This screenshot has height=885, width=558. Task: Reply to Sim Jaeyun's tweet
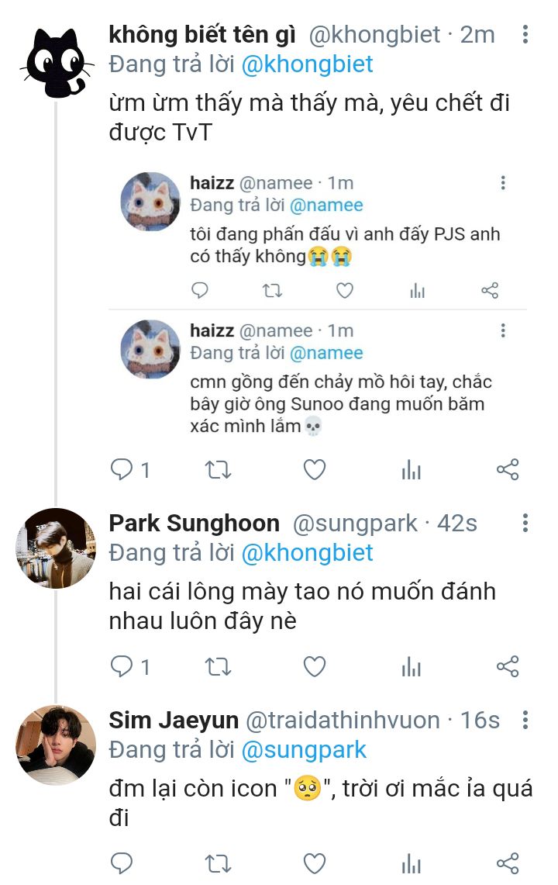(x=122, y=863)
